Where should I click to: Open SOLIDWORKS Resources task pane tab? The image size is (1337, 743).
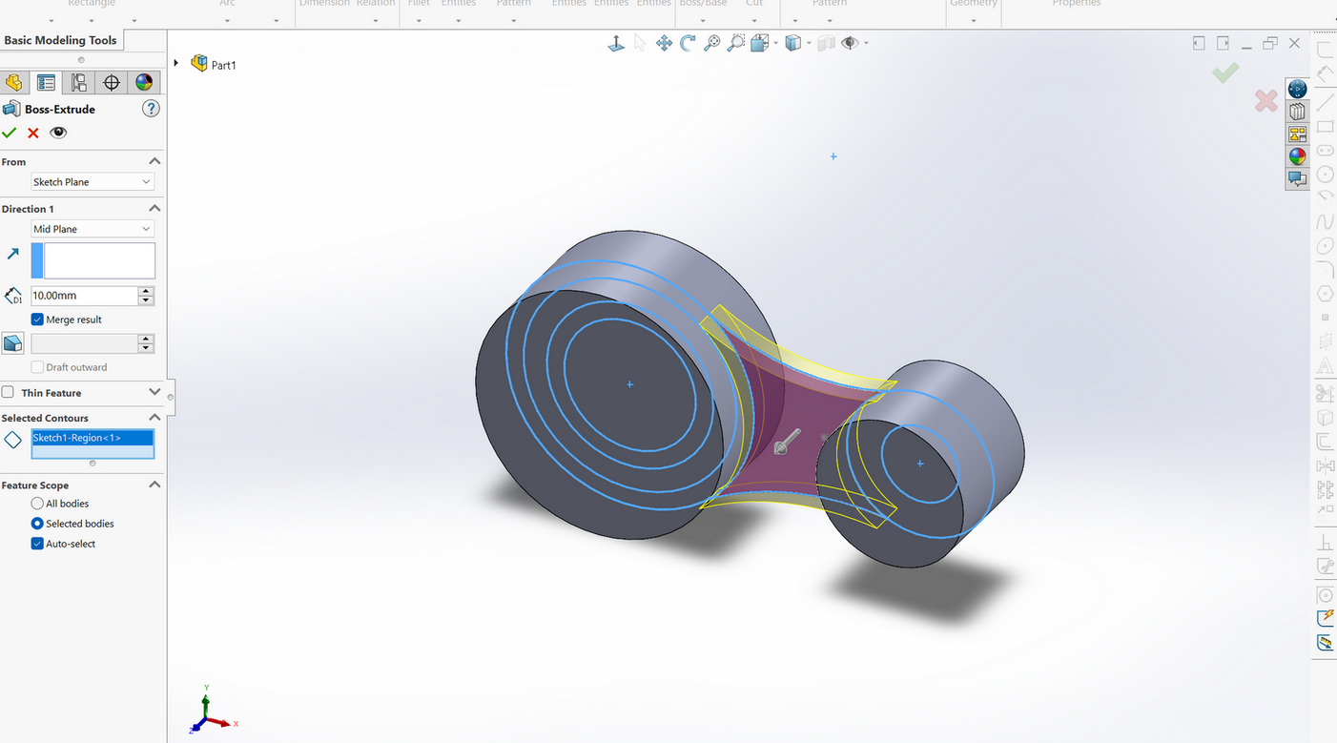1297,89
